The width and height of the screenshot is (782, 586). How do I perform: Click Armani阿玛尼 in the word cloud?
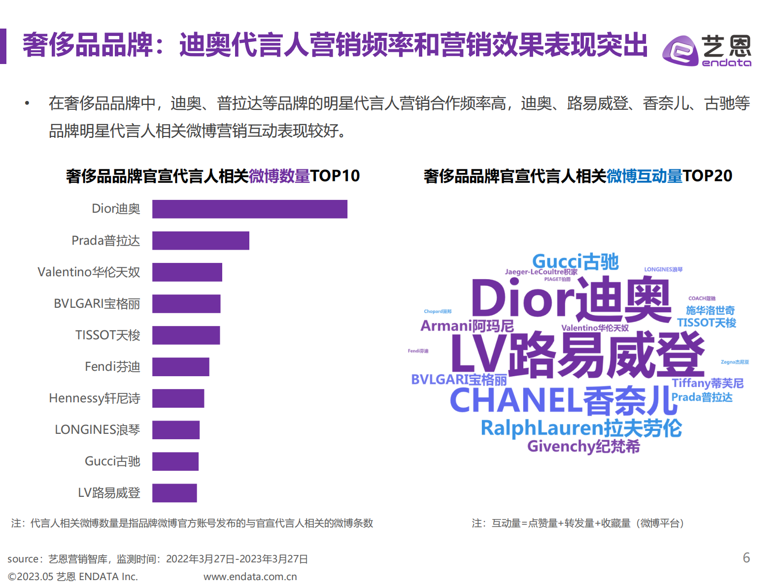tap(467, 326)
